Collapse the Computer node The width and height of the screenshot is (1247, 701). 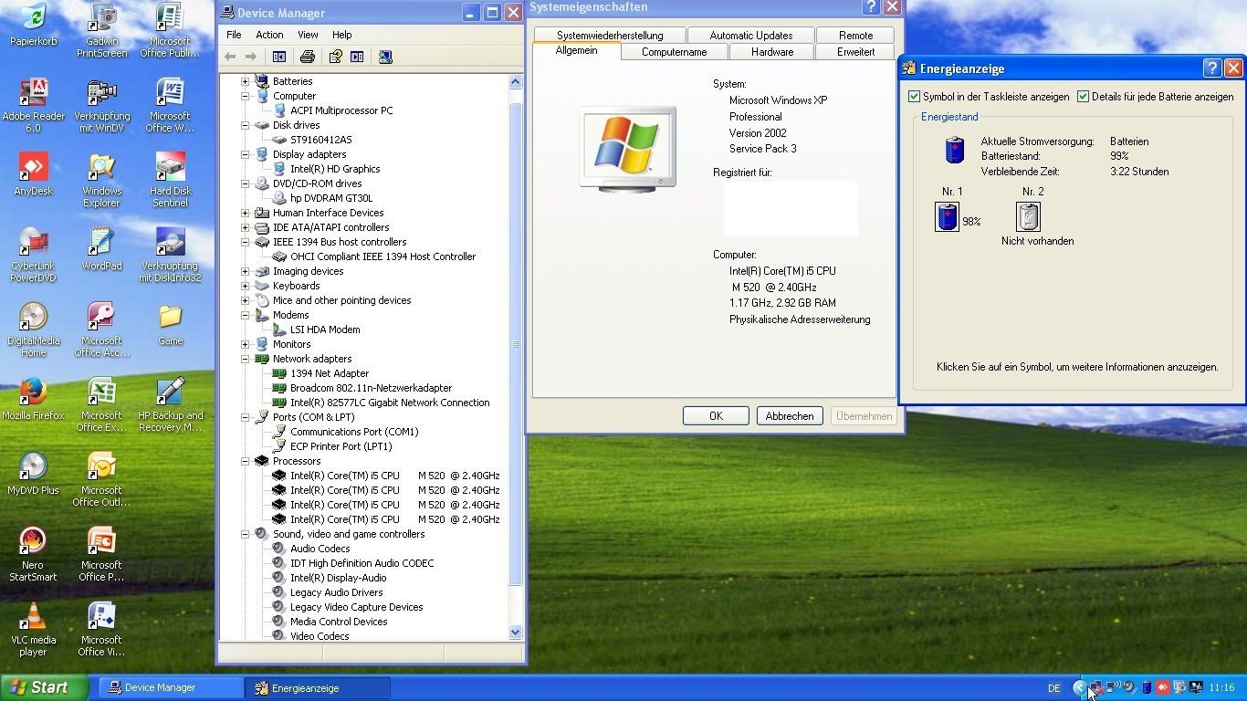point(245,96)
